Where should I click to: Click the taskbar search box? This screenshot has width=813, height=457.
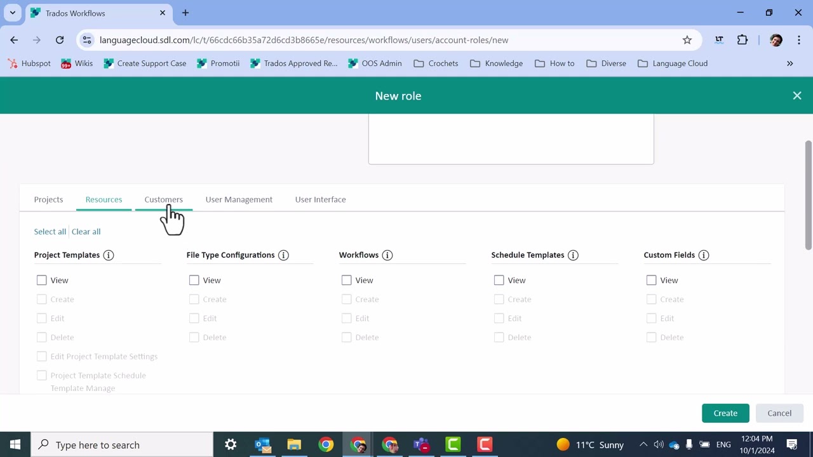coord(122,444)
